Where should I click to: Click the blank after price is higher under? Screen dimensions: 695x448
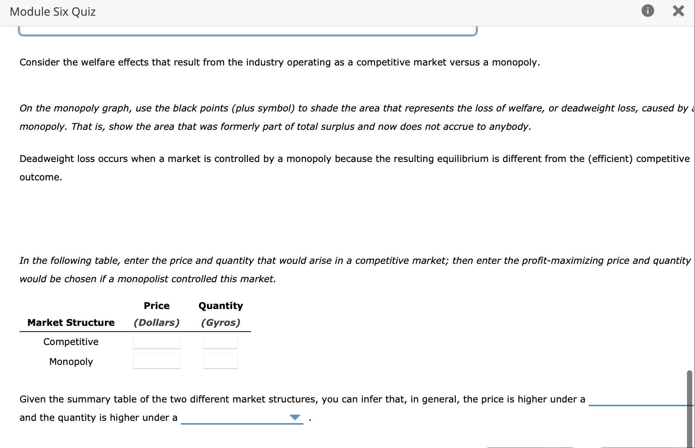pyautogui.click(x=638, y=404)
